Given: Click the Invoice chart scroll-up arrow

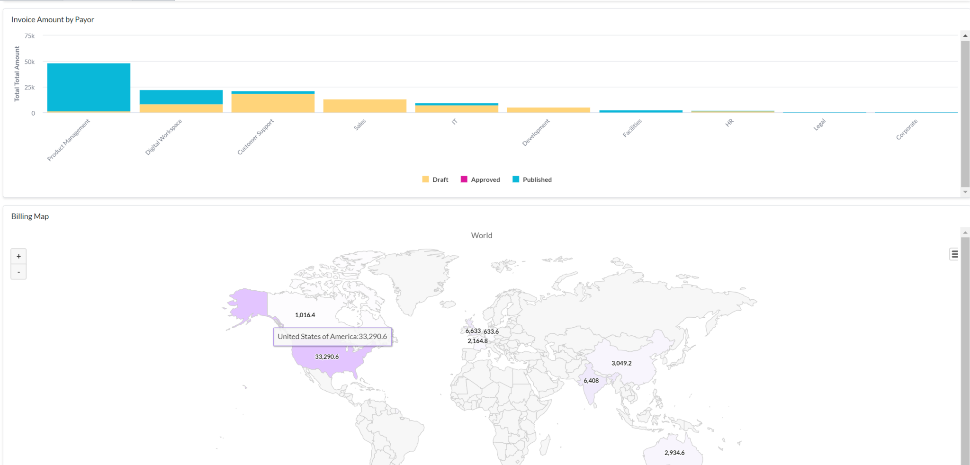Looking at the screenshot, I should pos(965,36).
